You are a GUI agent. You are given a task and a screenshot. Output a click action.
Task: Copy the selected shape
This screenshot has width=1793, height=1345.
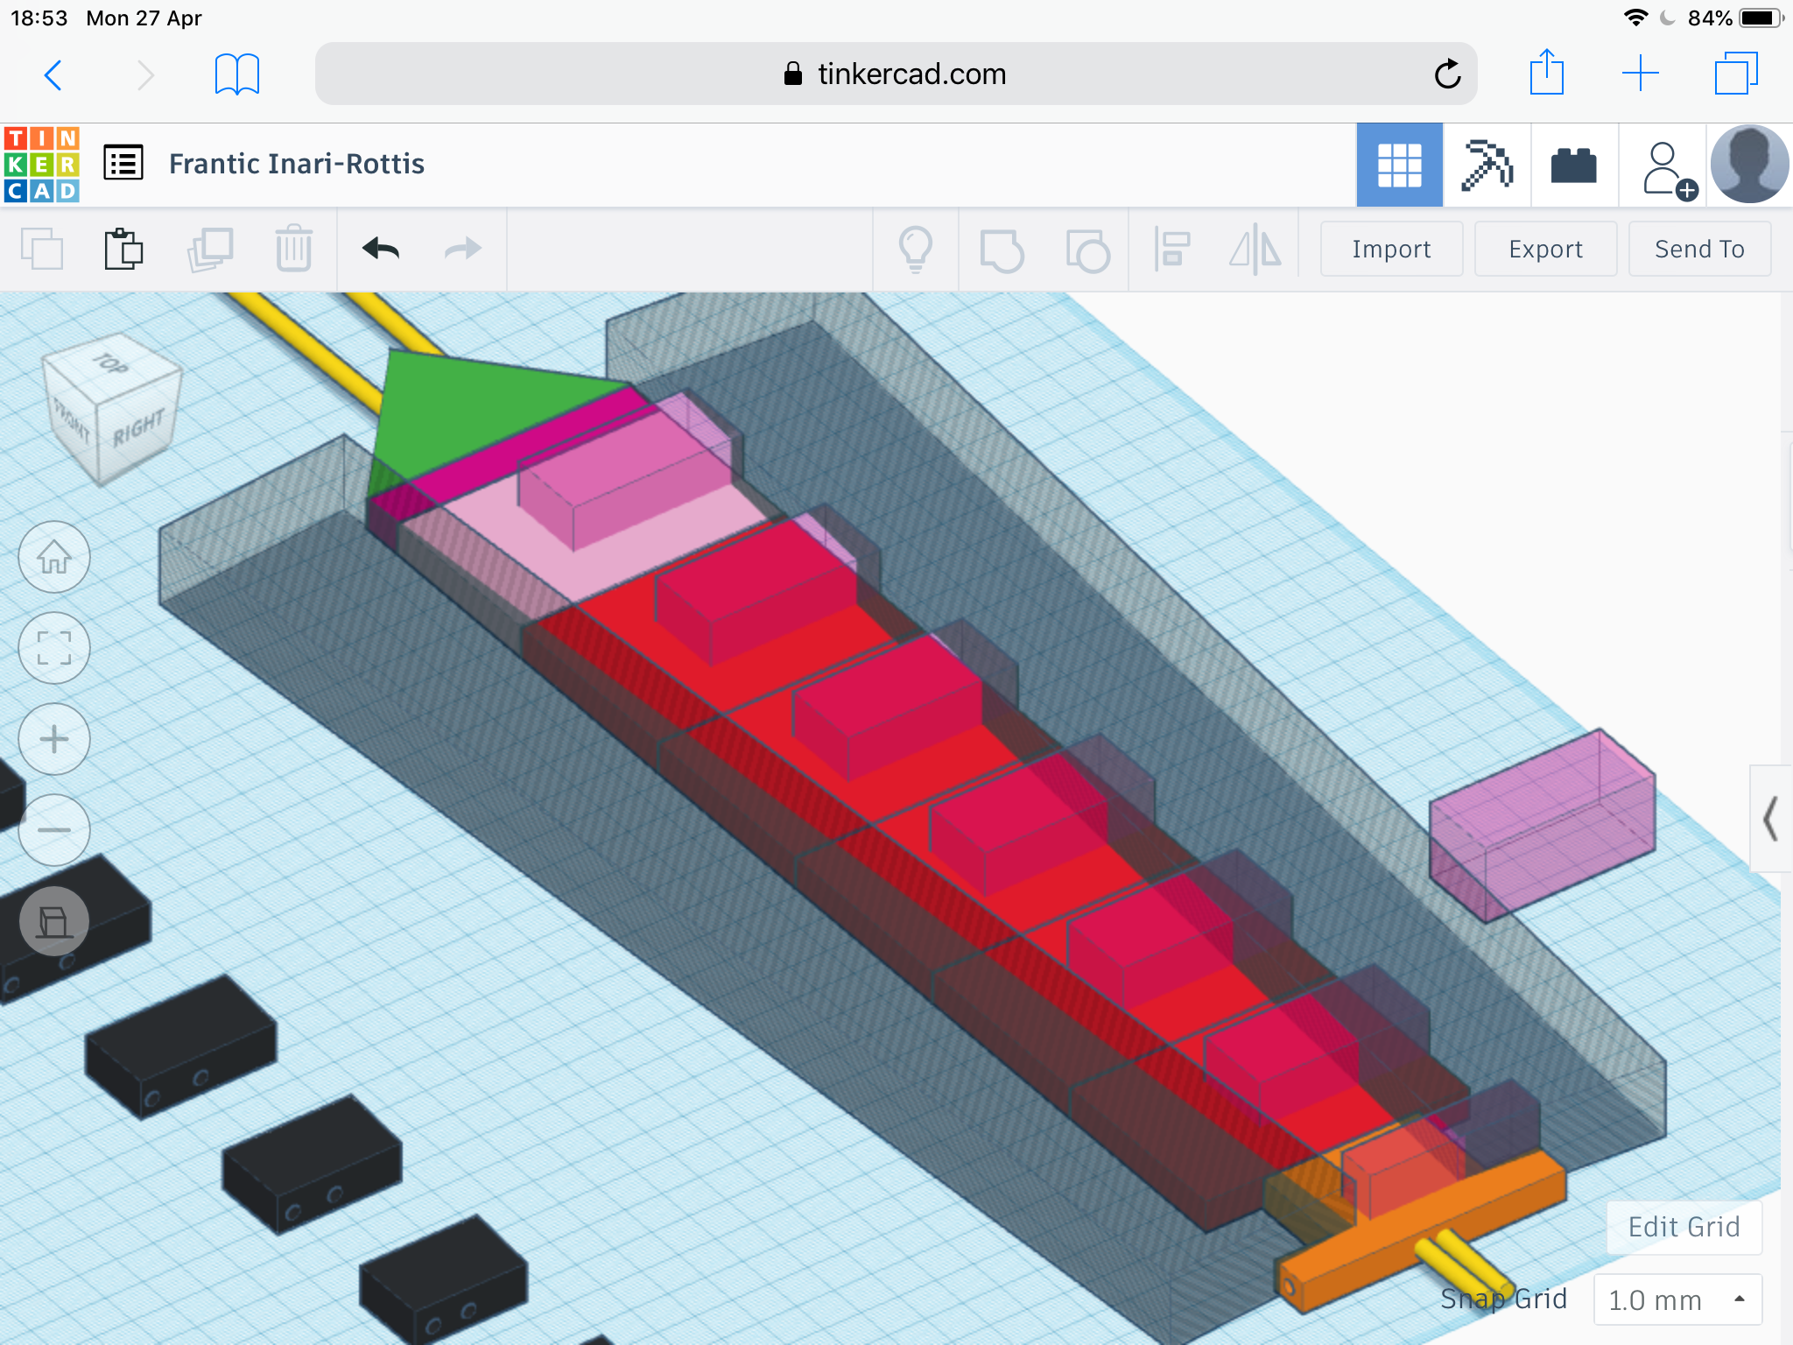(x=42, y=249)
